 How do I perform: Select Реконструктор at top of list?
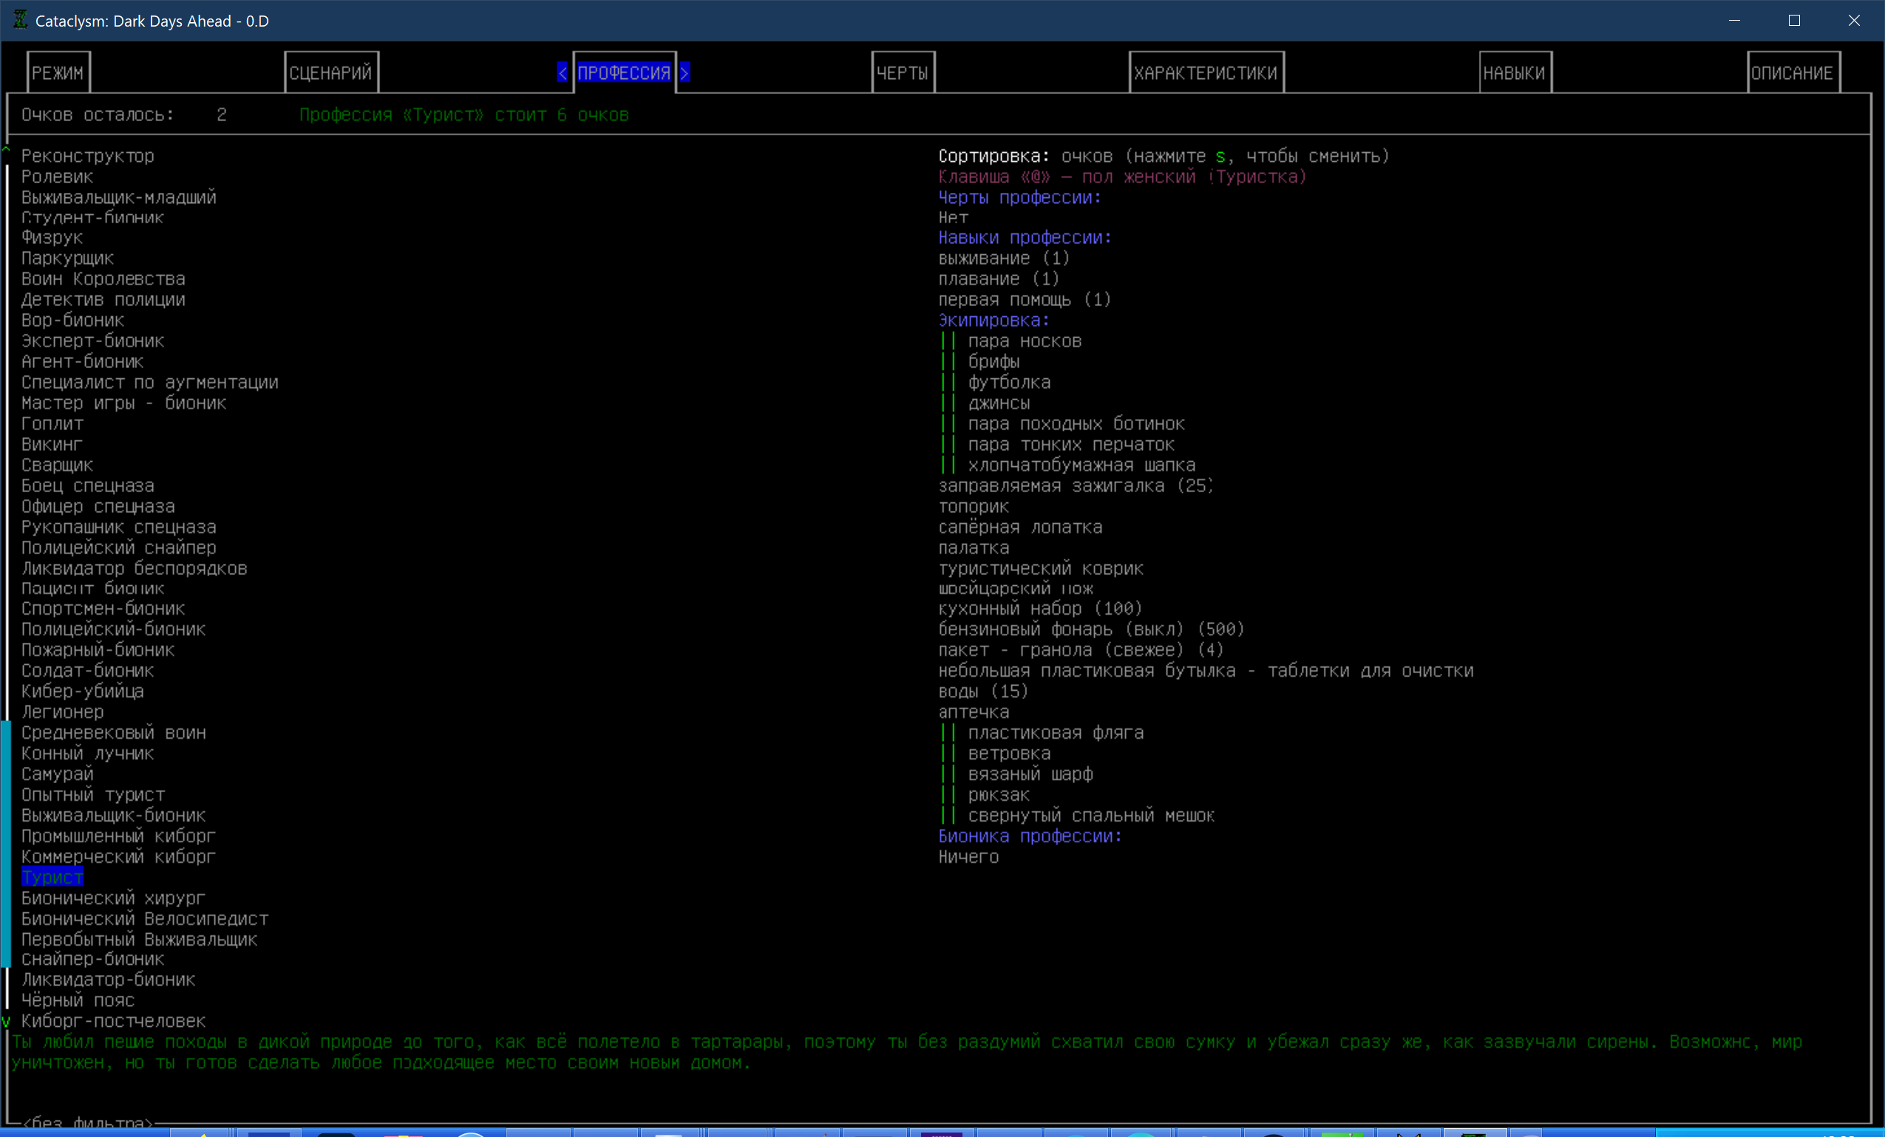tap(87, 156)
